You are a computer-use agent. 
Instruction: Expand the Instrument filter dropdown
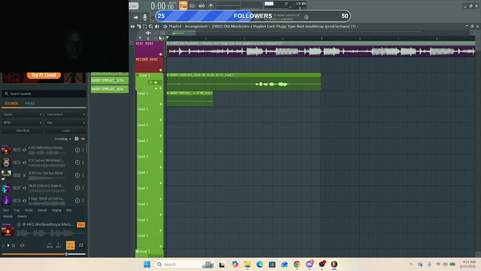pos(66,114)
